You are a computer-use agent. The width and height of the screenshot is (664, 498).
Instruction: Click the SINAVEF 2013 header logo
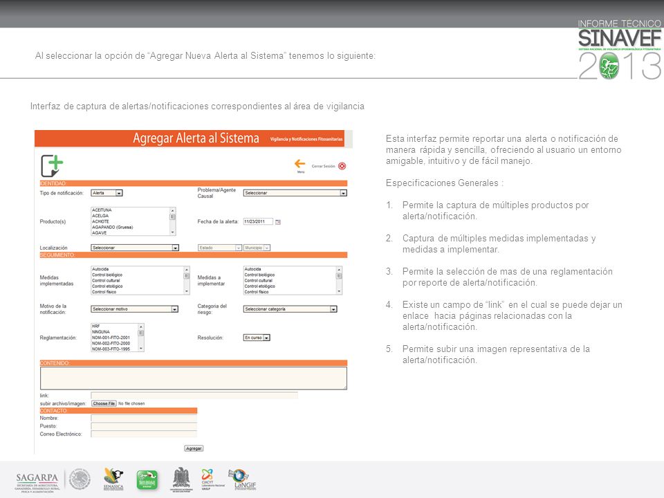[620, 50]
